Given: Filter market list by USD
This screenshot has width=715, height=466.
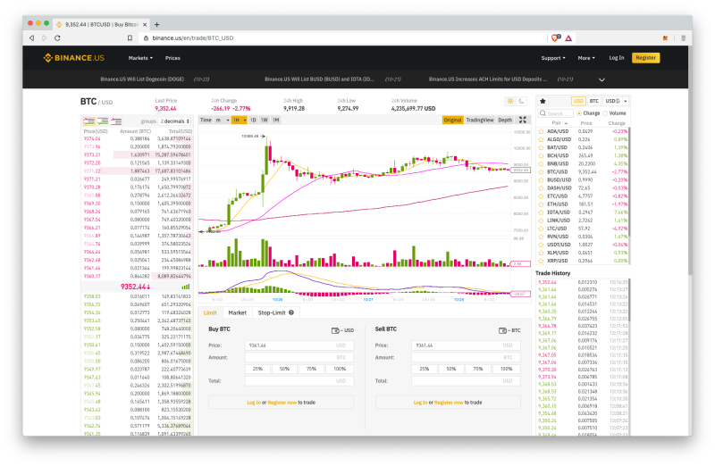Looking at the screenshot, I should pyautogui.click(x=578, y=101).
